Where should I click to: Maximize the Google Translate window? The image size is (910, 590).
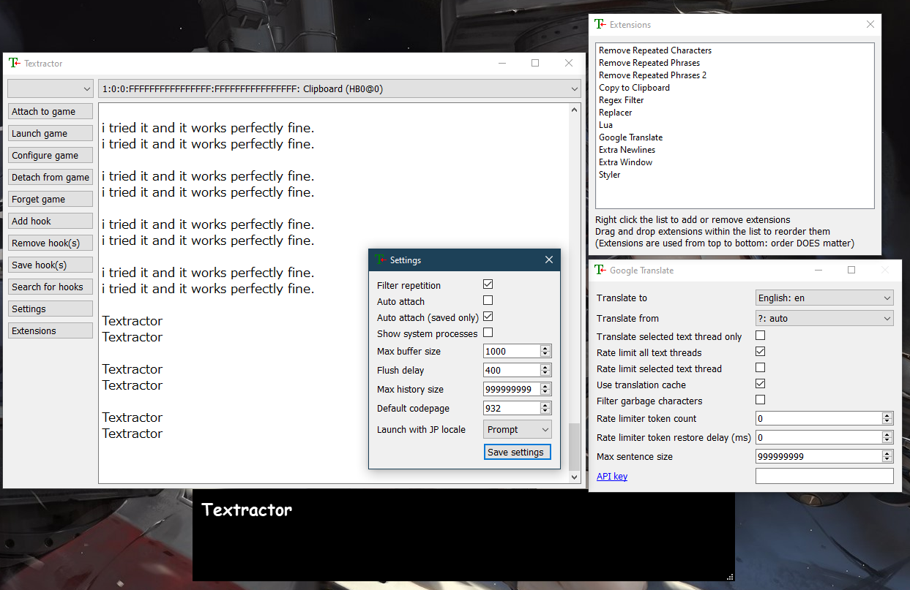click(851, 270)
